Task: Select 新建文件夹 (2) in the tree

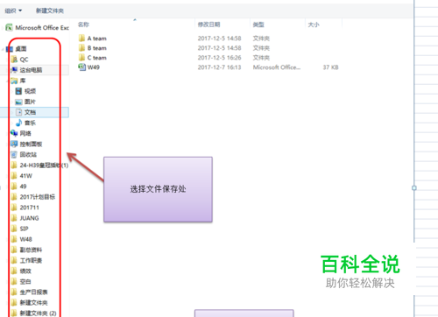Action: tap(34, 313)
